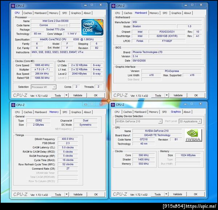
Task: Expand Tools dropdown arrow in CPU window
Action: coord(66,95)
